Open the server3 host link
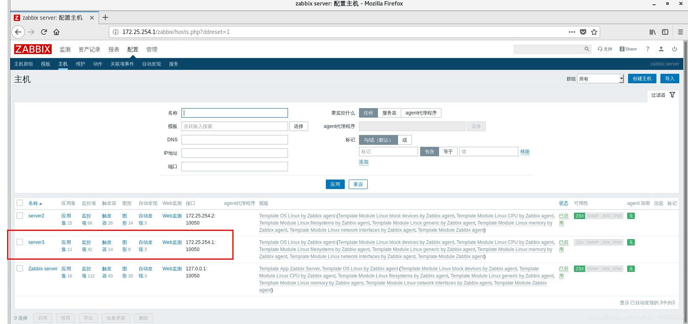688x324 pixels. (36, 242)
